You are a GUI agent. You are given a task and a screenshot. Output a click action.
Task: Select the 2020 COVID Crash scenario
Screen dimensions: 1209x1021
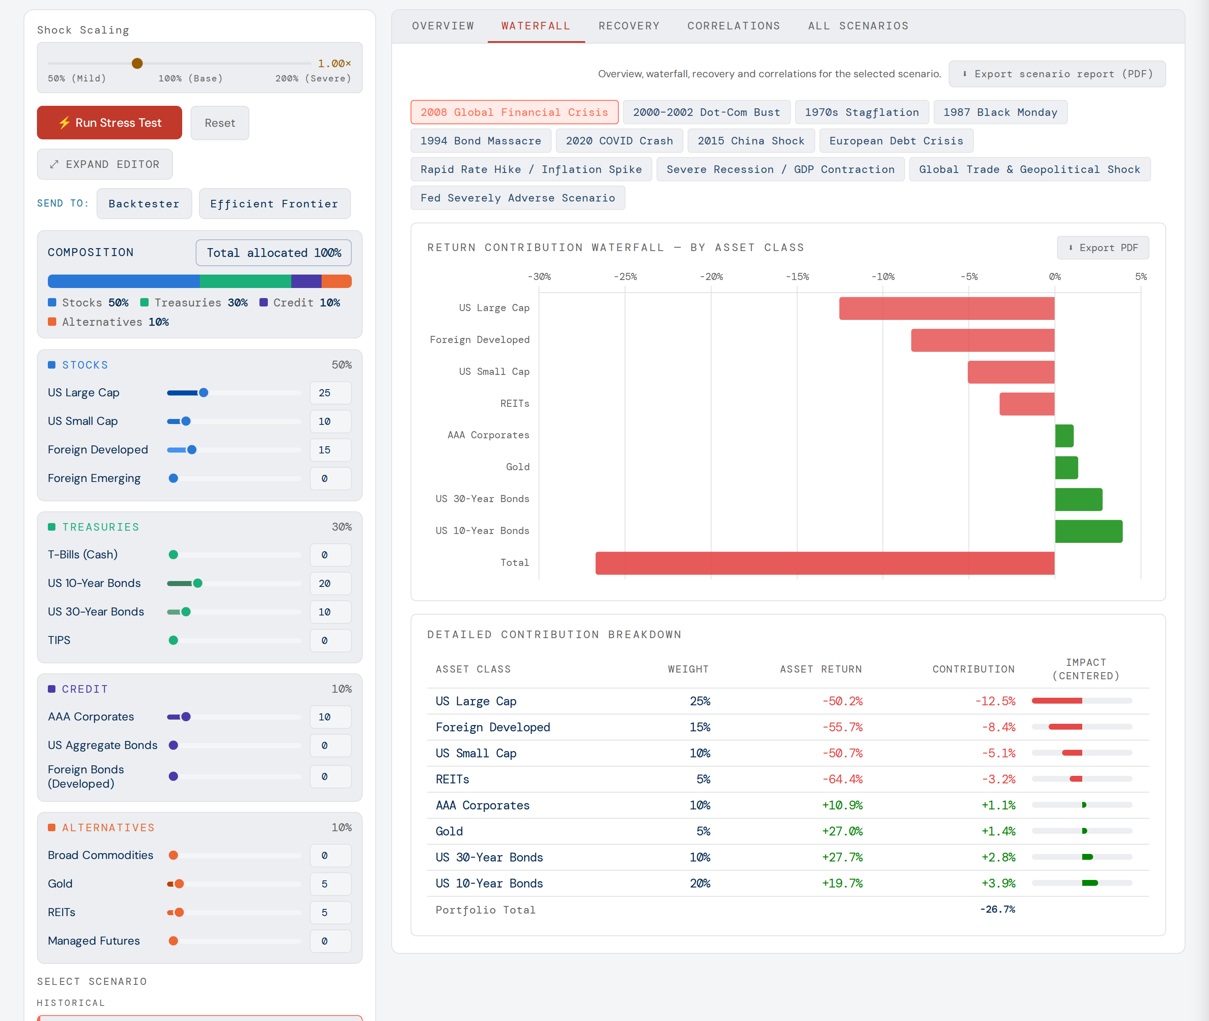coord(619,141)
